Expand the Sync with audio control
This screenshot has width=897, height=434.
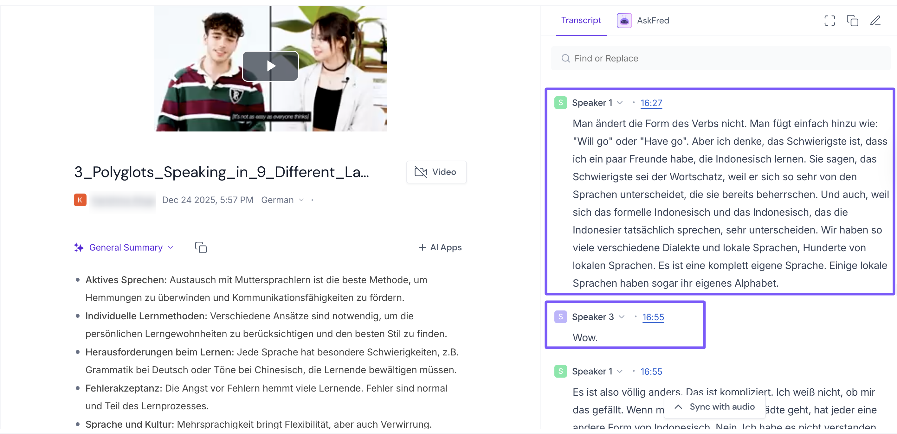pos(714,406)
